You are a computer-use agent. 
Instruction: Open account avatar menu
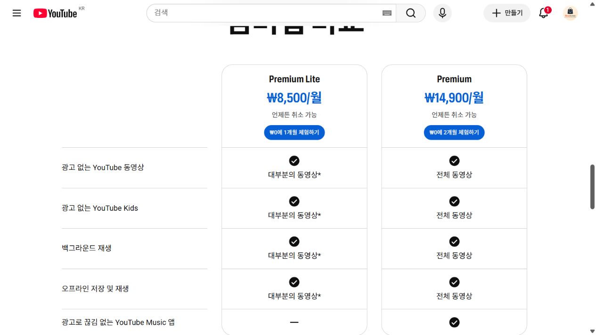[x=570, y=13]
